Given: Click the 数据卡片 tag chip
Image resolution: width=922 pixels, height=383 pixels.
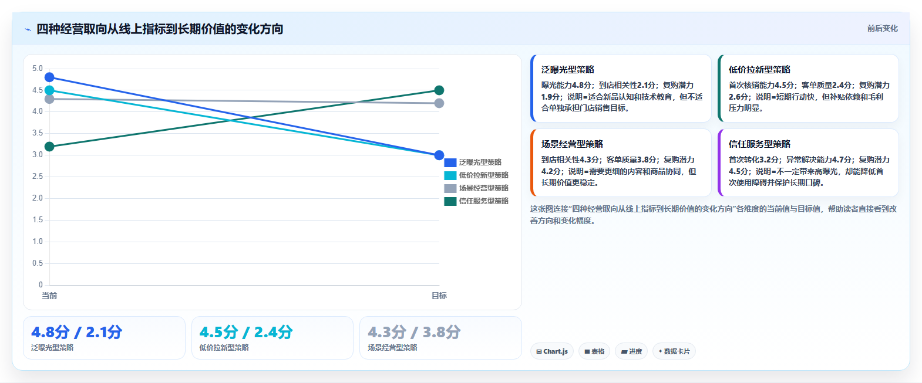Looking at the screenshot, I should [674, 351].
